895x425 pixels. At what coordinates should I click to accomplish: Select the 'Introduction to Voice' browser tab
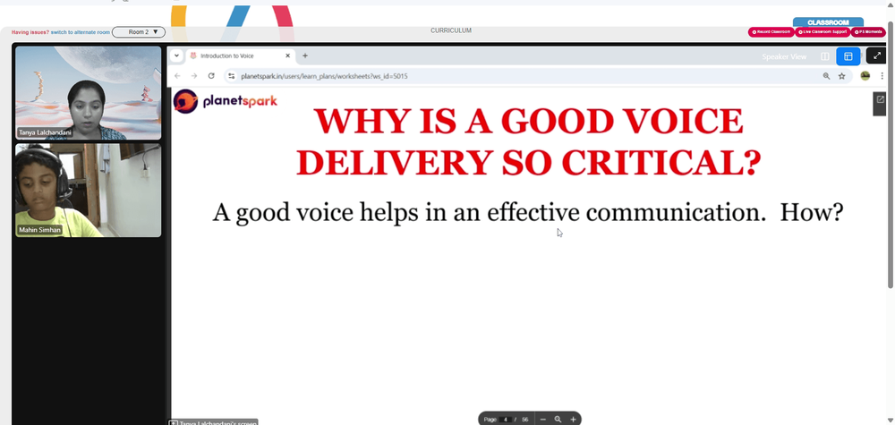coord(240,55)
